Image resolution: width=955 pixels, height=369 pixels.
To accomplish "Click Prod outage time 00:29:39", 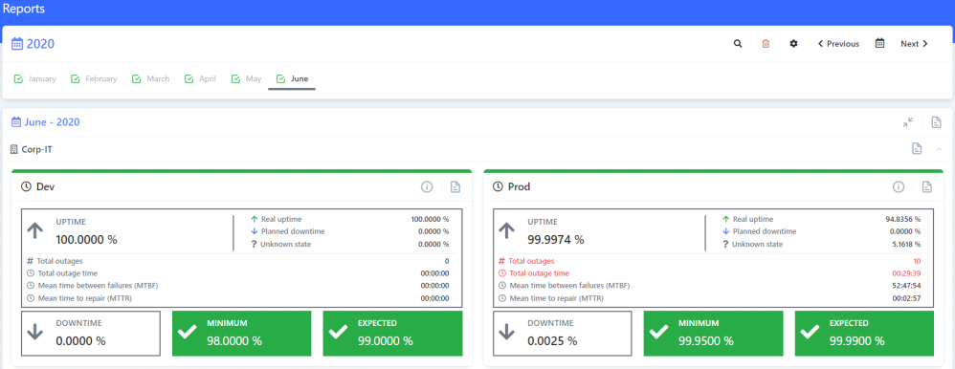I will pyautogui.click(x=906, y=273).
